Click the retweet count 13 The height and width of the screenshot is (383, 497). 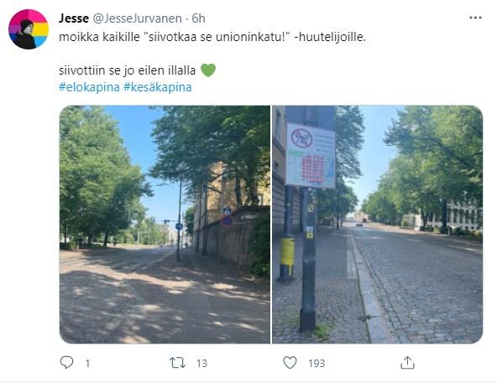201,363
